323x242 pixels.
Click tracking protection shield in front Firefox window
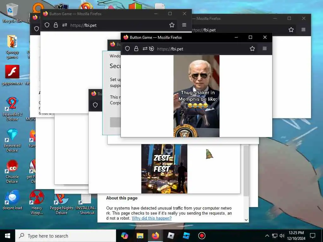click(127, 49)
